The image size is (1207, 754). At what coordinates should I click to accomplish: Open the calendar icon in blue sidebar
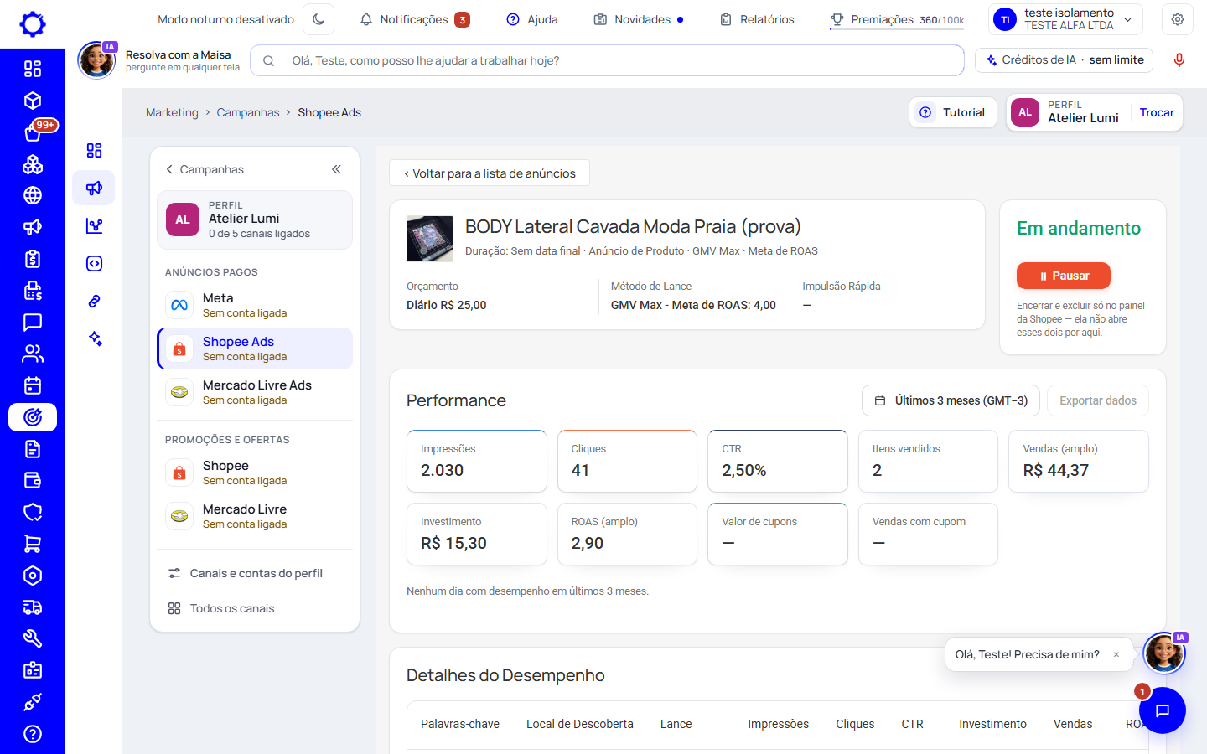click(x=33, y=385)
